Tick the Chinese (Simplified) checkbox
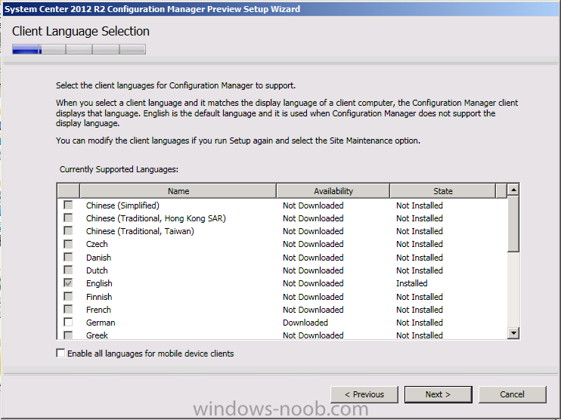Viewport: 561px width, 420px height. (68, 205)
